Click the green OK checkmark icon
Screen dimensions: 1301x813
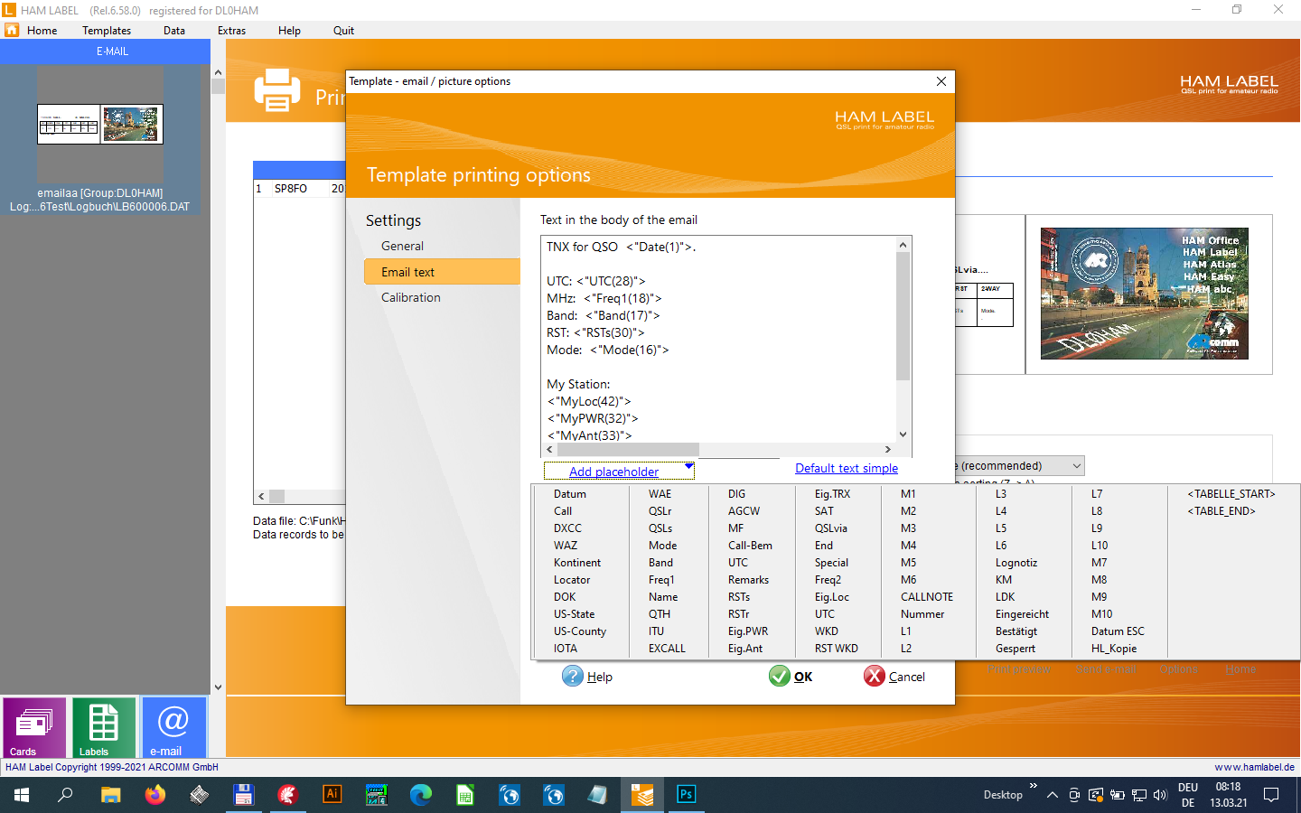[x=780, y=676]
